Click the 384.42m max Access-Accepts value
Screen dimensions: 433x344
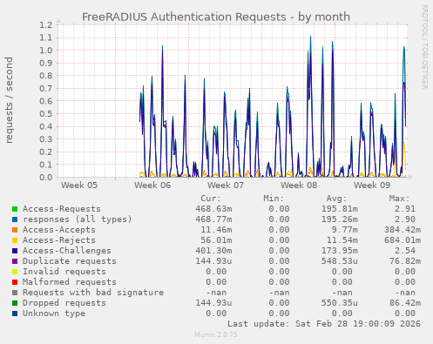(x=403, y=230)
